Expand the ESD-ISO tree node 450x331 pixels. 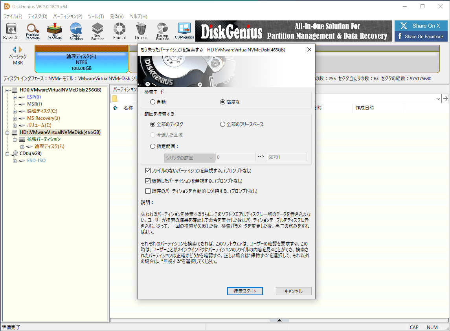click(x=15, y=161)
